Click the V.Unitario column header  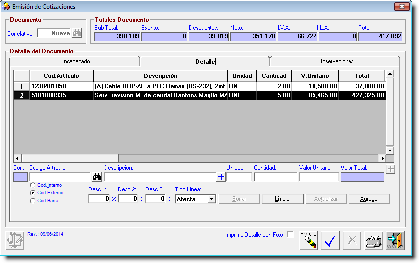click(x=315, y=76)
